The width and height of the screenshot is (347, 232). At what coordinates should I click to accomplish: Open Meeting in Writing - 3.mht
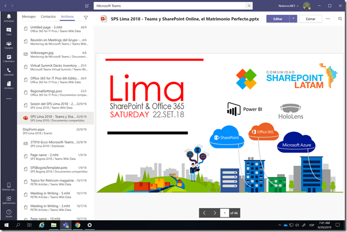click(x=55, y=208)
